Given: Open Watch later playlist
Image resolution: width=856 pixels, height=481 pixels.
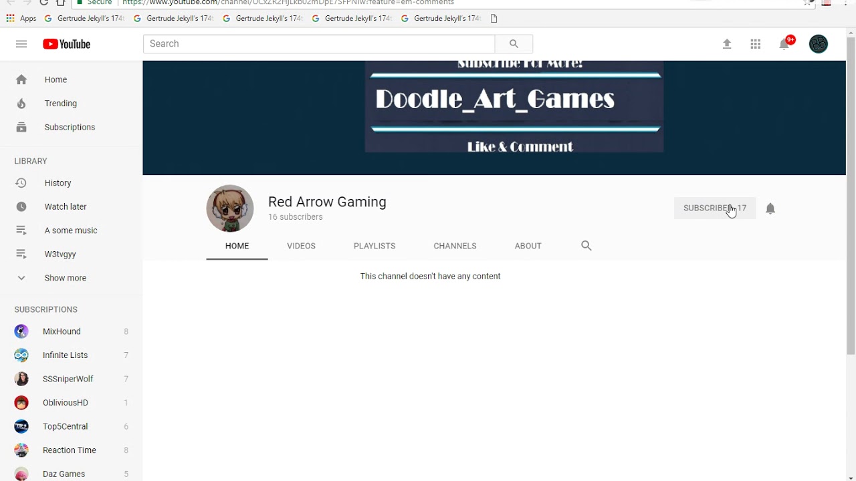Looking at the screenshot, I should tap(71, 206).
